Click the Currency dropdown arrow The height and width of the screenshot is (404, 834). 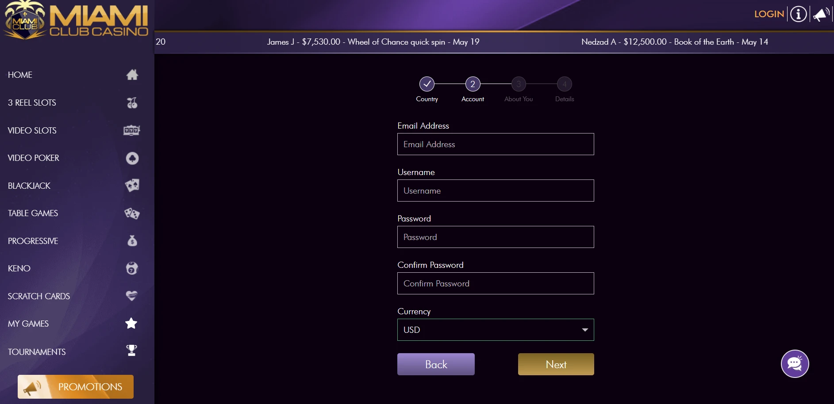click(585, 330)
